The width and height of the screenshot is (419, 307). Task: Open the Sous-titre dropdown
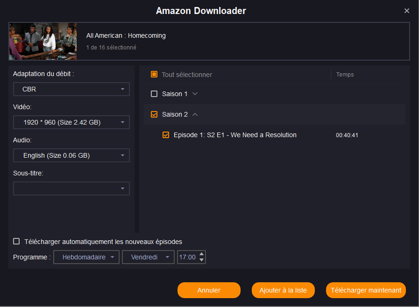click(71, 188)
